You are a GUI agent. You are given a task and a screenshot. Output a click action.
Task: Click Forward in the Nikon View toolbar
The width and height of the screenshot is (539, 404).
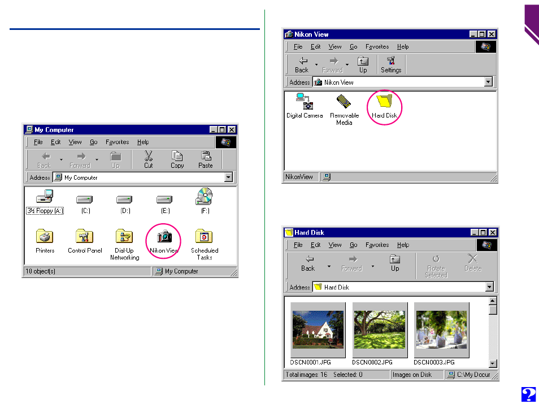[332, 64]
